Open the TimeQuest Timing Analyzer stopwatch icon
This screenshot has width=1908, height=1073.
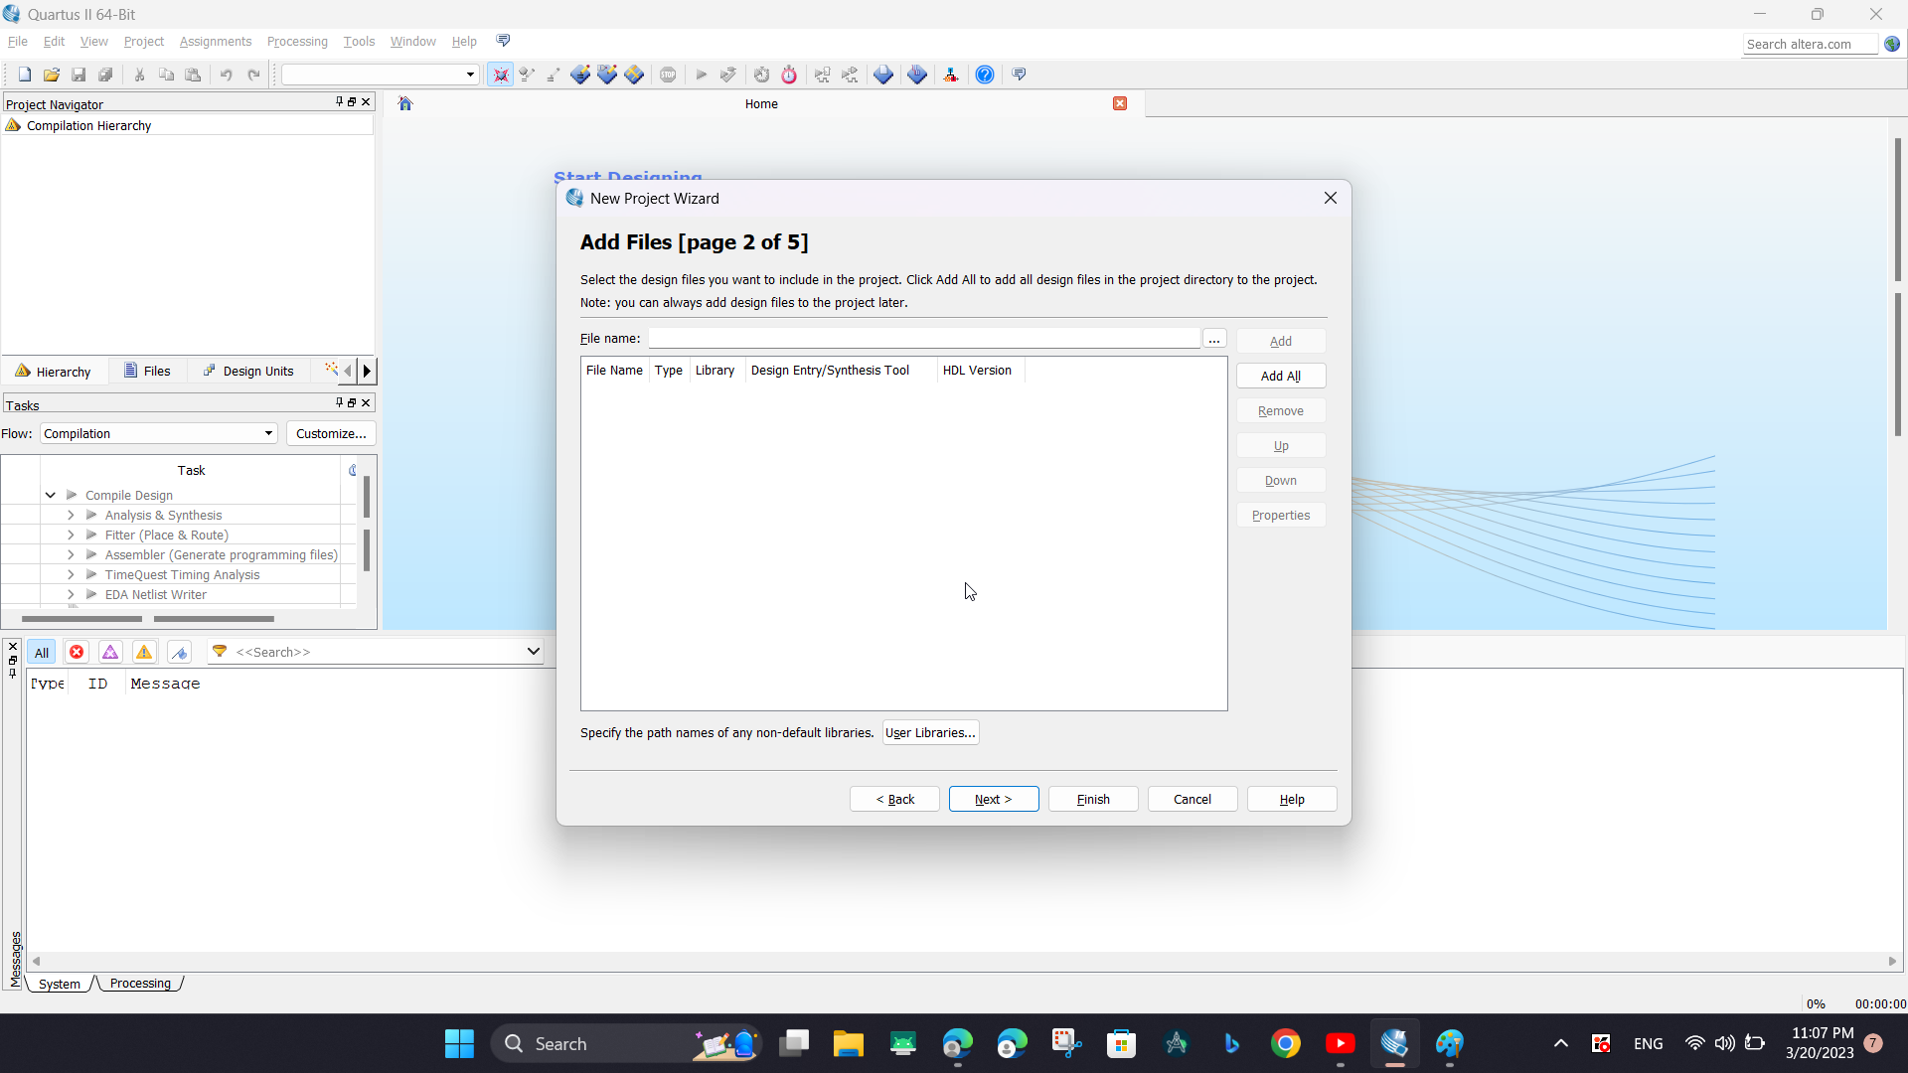788,74
